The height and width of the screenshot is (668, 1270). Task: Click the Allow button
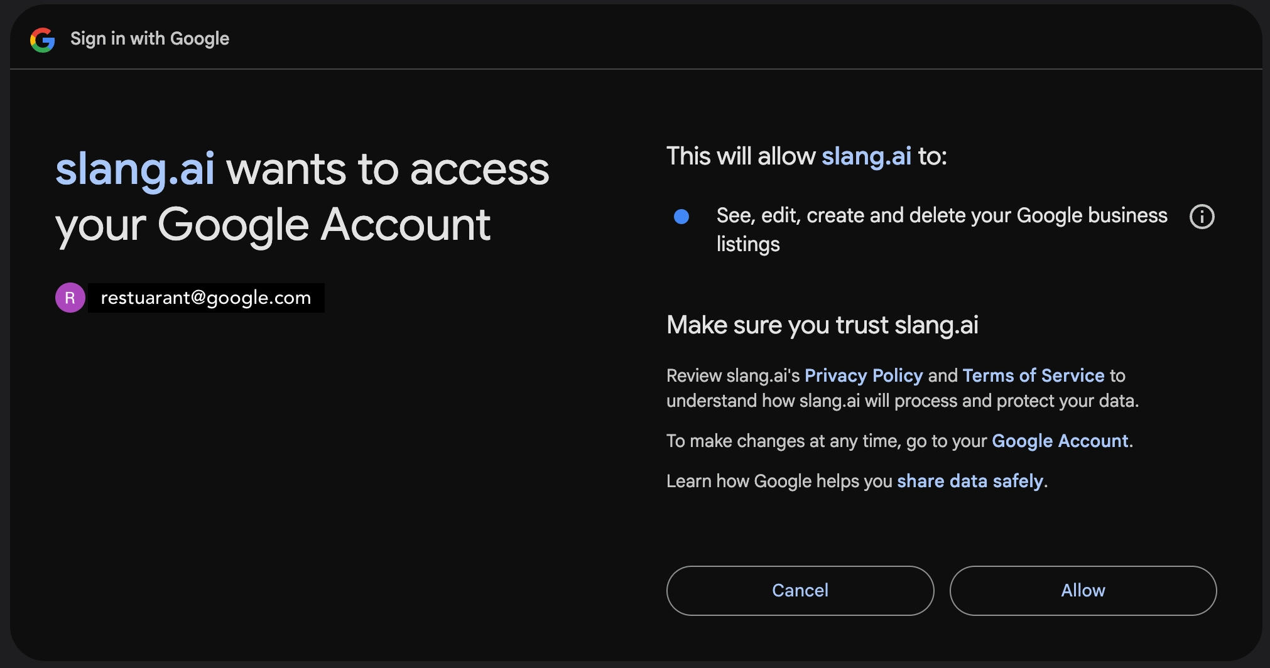(1083, 590)
